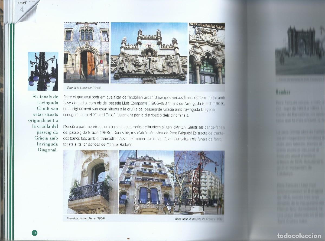The width and height of the screenshot is (325, 241).
Task: Click the tall building facade photo
Action: (x=146, y=183)
